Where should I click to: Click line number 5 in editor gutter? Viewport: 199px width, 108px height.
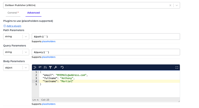(x=36, y=85)
